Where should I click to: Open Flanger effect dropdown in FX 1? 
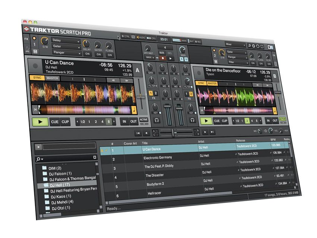click(66, 53)
